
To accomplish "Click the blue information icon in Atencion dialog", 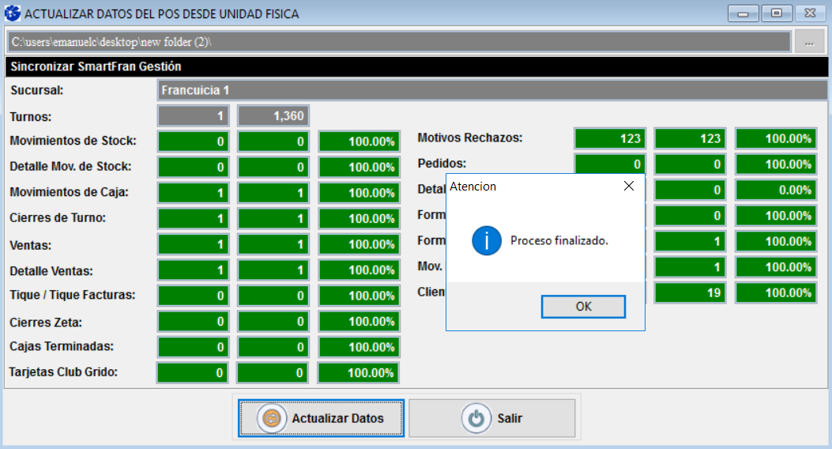I will click(x=487, y=240).
